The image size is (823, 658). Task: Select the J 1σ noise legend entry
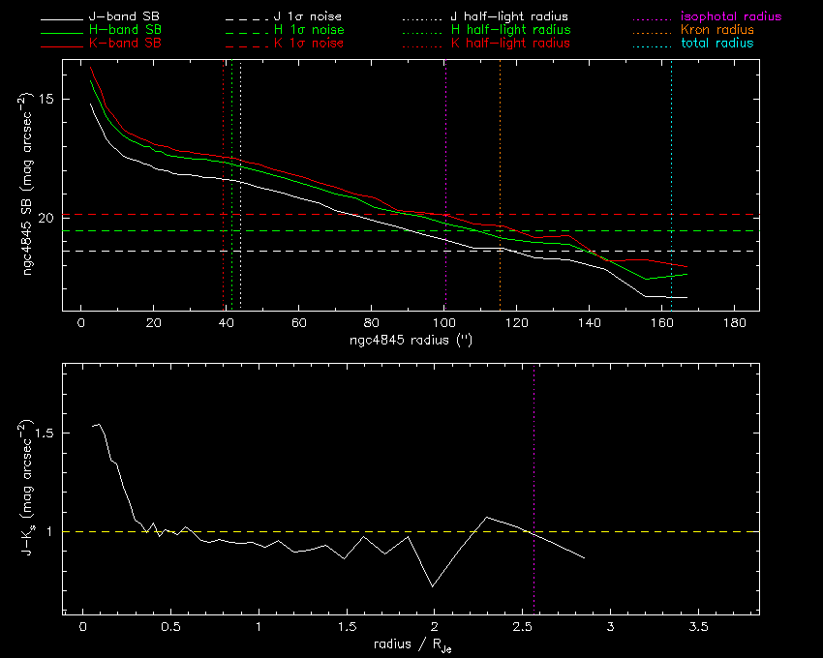tap(306, 17)
